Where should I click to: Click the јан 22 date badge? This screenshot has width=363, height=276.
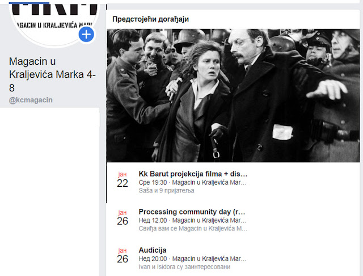coord(123,180)
